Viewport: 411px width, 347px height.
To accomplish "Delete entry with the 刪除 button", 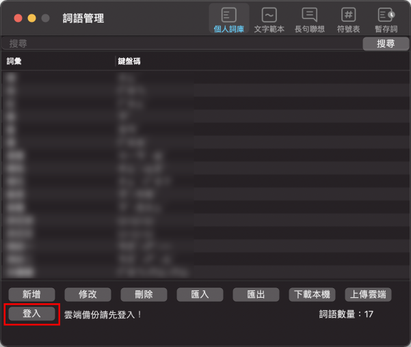I will tap(144, 294).
